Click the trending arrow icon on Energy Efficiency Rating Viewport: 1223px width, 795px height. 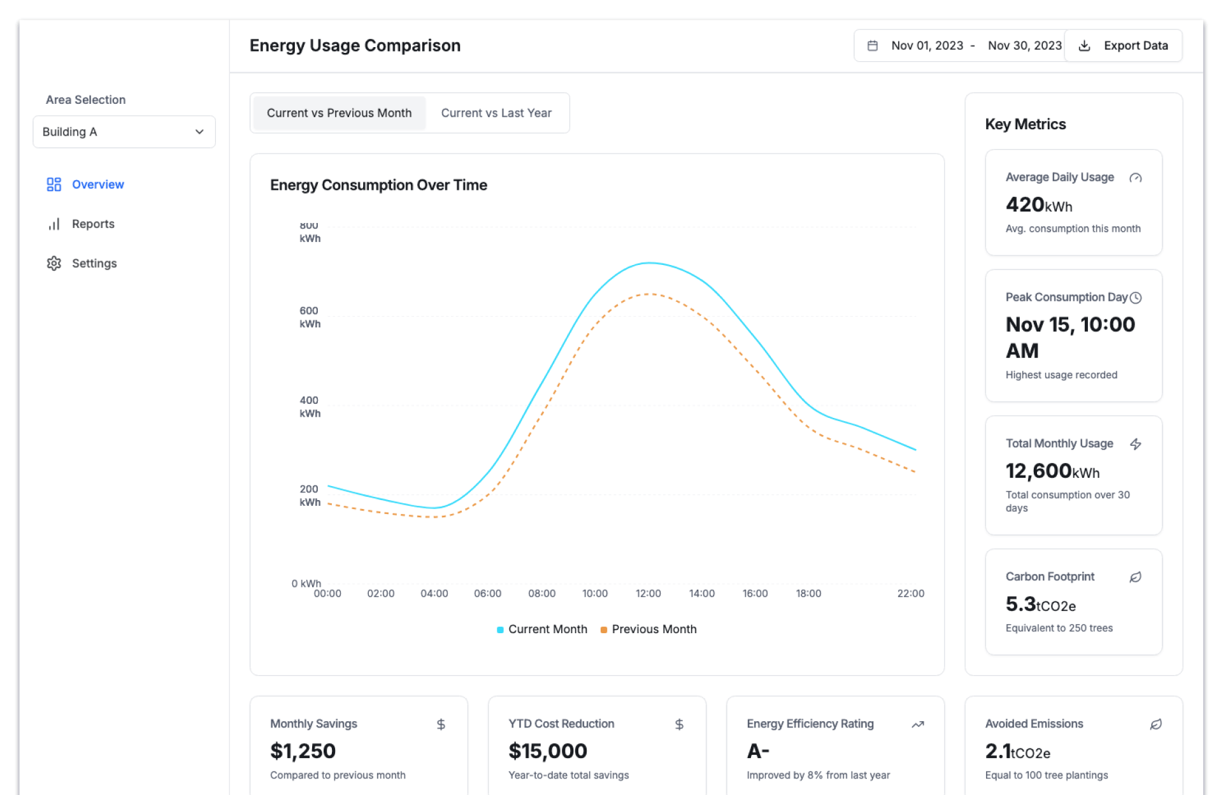tap(917, 724)
